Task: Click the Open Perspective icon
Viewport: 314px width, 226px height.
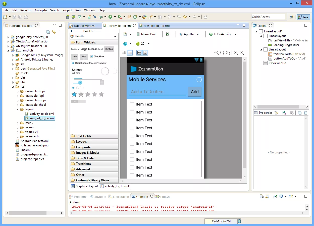Action: [292, 17]
